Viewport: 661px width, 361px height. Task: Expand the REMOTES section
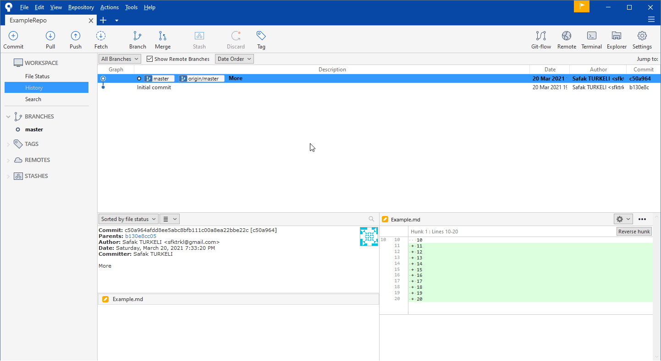click(x=8, y=160)
